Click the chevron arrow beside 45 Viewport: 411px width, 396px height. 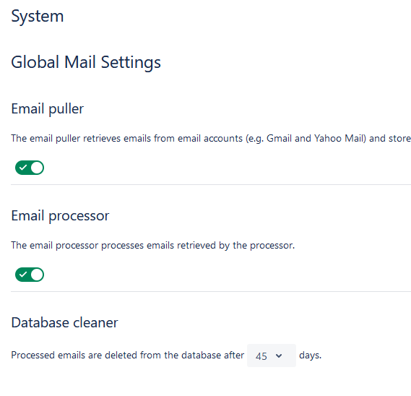(x=279, y=356)
